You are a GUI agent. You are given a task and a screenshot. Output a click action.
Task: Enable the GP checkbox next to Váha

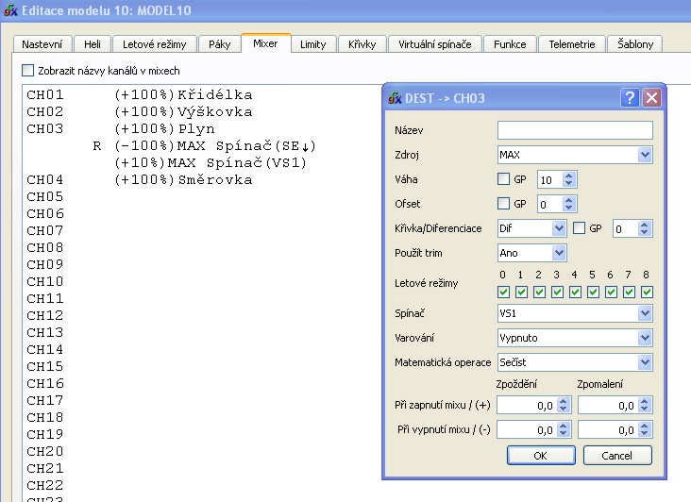(x=504, y=179)
